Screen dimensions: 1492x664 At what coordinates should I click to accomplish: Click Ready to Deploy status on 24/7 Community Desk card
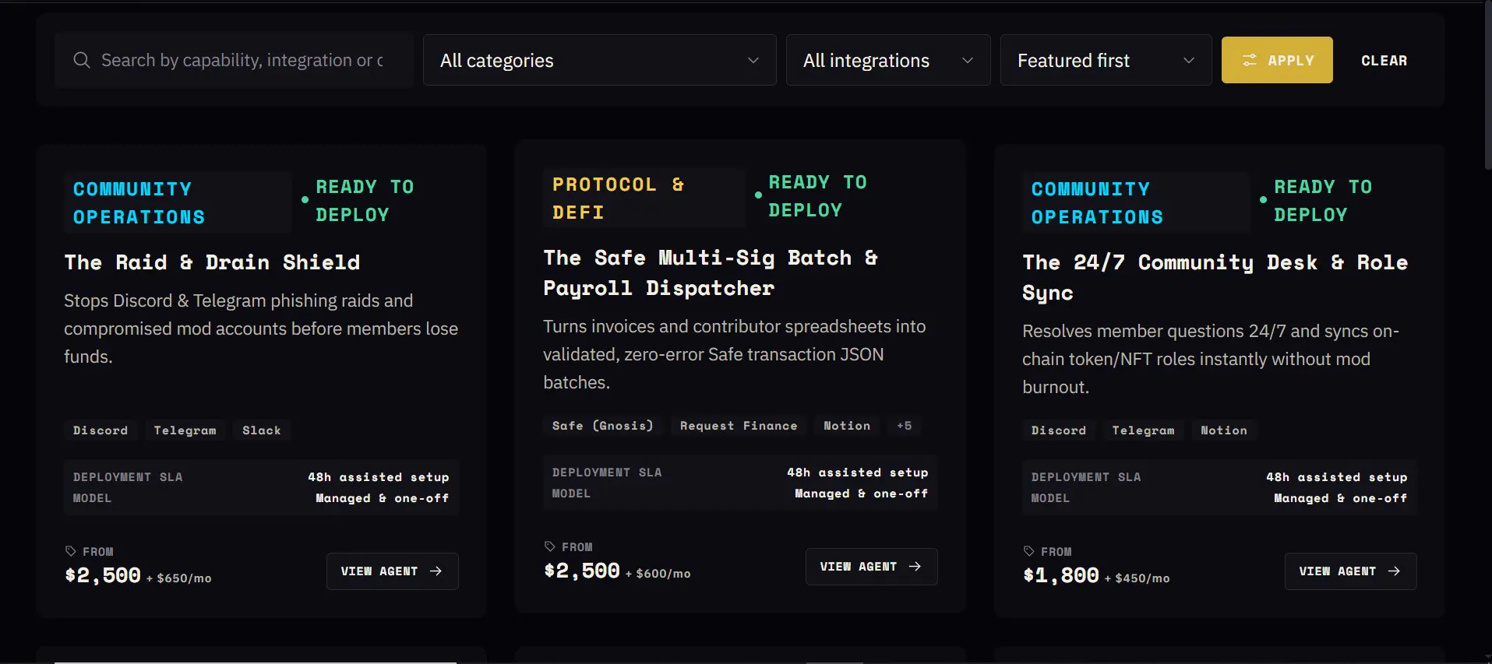(x=1316, y=201)
